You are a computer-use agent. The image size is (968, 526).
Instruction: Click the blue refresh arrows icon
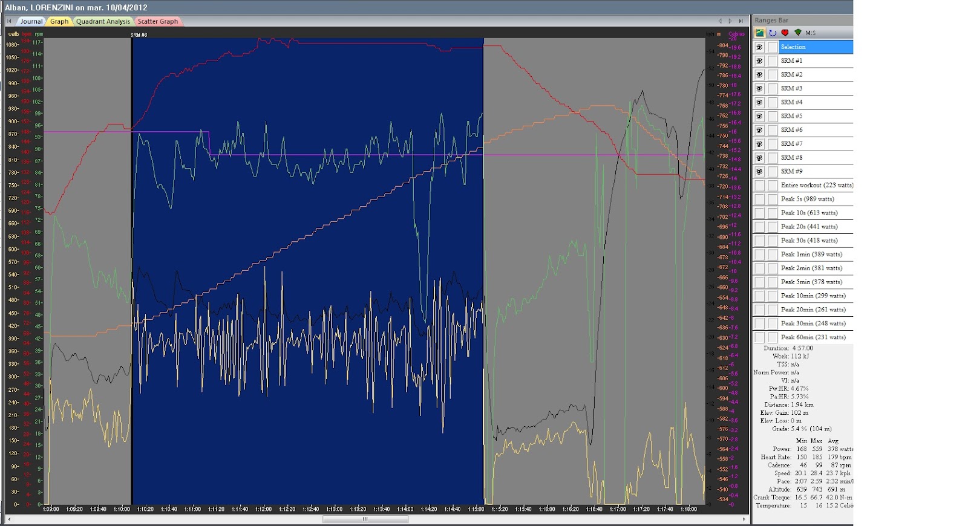773,33
